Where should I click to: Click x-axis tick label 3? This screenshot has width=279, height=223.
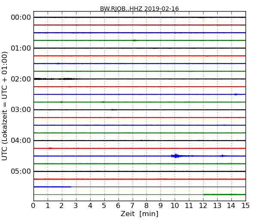coord(76,206)
